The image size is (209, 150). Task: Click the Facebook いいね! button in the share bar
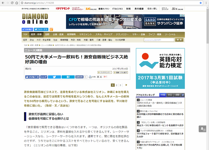tap(32, 77)
